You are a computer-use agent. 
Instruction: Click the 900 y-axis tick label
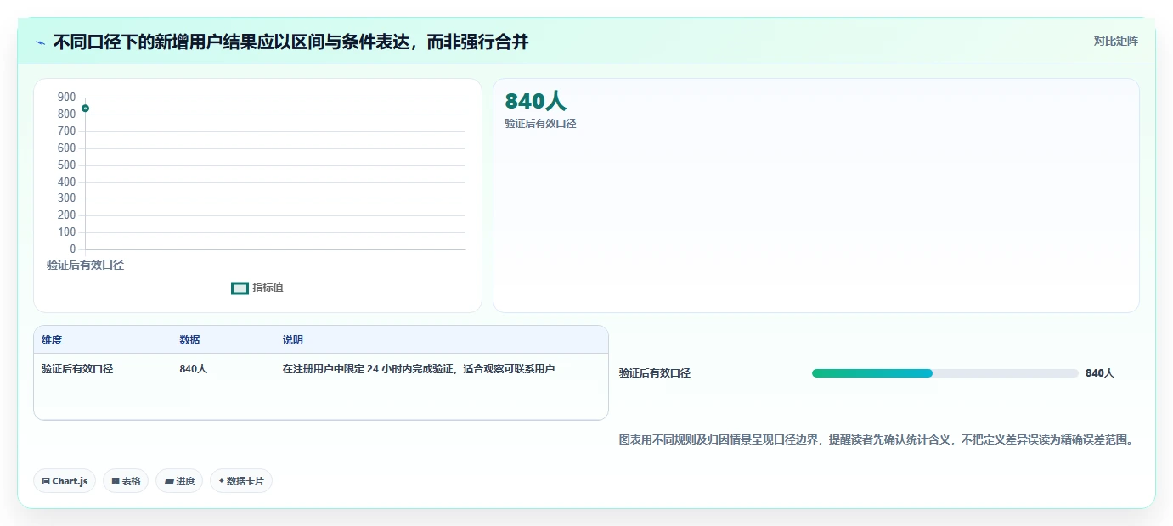tap(67, 98)
